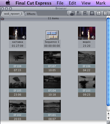
Task: Select the EF107 clip thumbnail
Action: pos(52,57)
